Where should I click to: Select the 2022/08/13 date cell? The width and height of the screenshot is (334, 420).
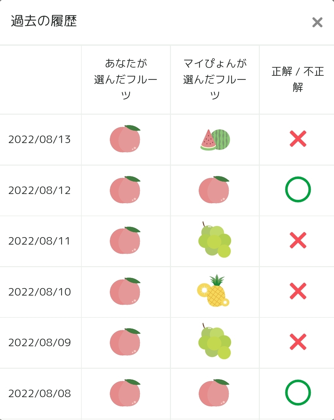point(40,139)
